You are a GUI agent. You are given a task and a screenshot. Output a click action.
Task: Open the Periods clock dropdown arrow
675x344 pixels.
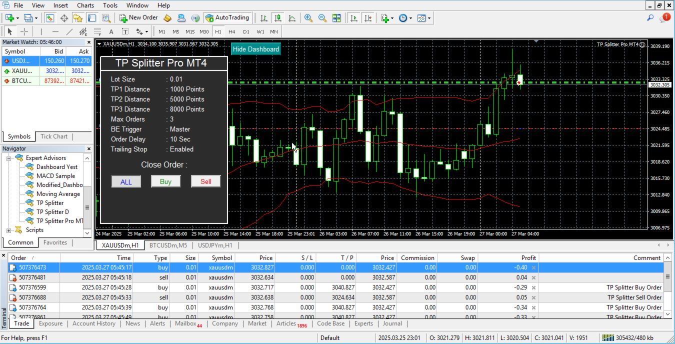pyautogui.click(x=410, y=18)
